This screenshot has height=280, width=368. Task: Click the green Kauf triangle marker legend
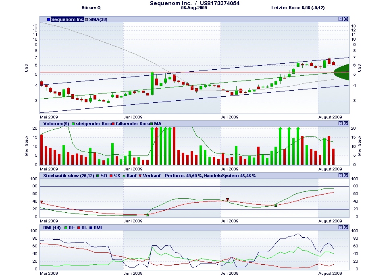click(124, 176)
